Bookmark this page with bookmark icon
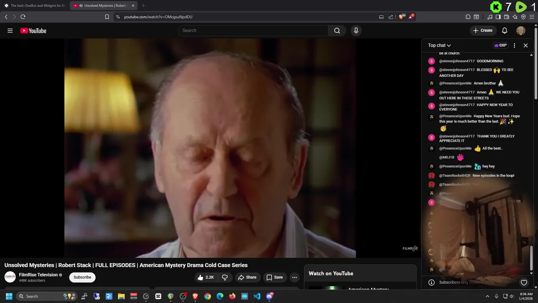This screenshot has height=303, width=538. (x=107, y=17)
